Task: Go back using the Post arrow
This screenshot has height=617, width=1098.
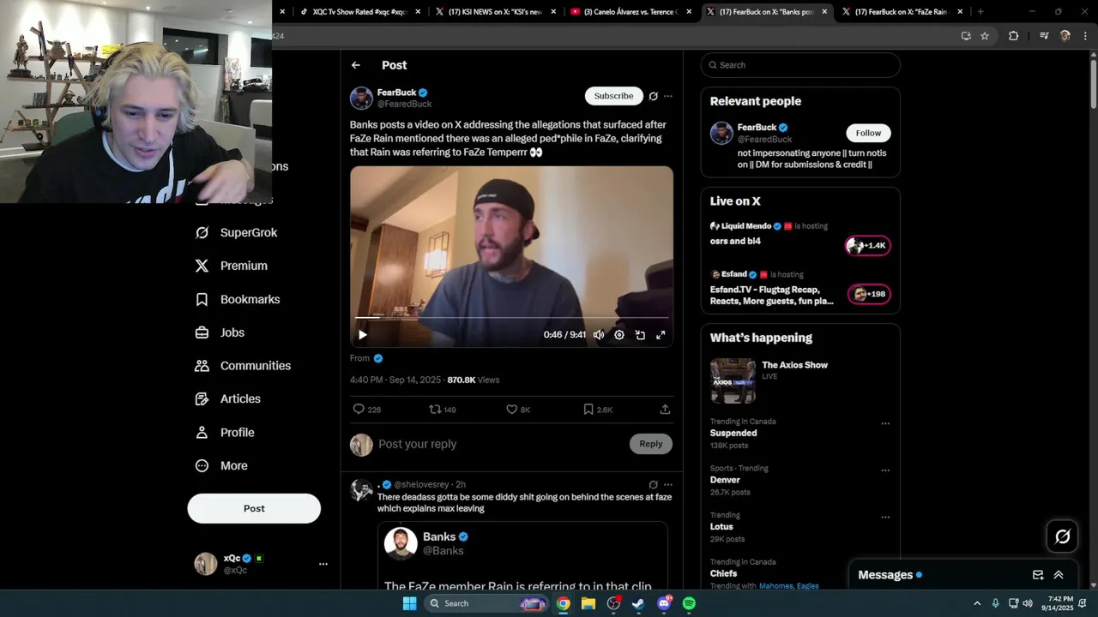Action: [x=356, y=65]
